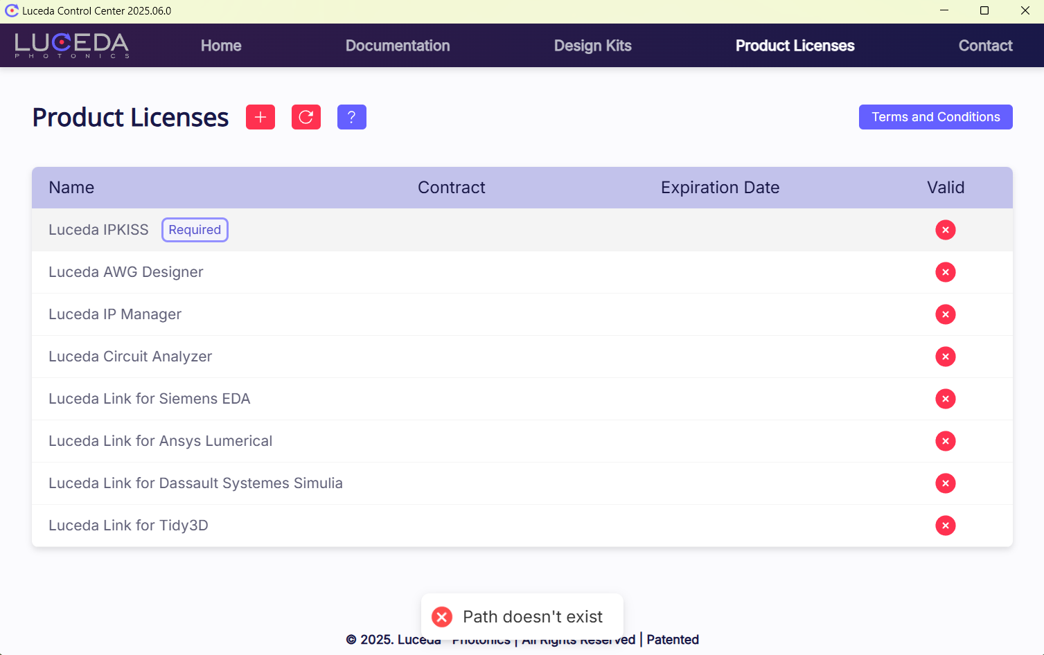Click invalid status icon for Luceda AWG Designer
This screenshot has height=655, width=1044.
[946, 272]
